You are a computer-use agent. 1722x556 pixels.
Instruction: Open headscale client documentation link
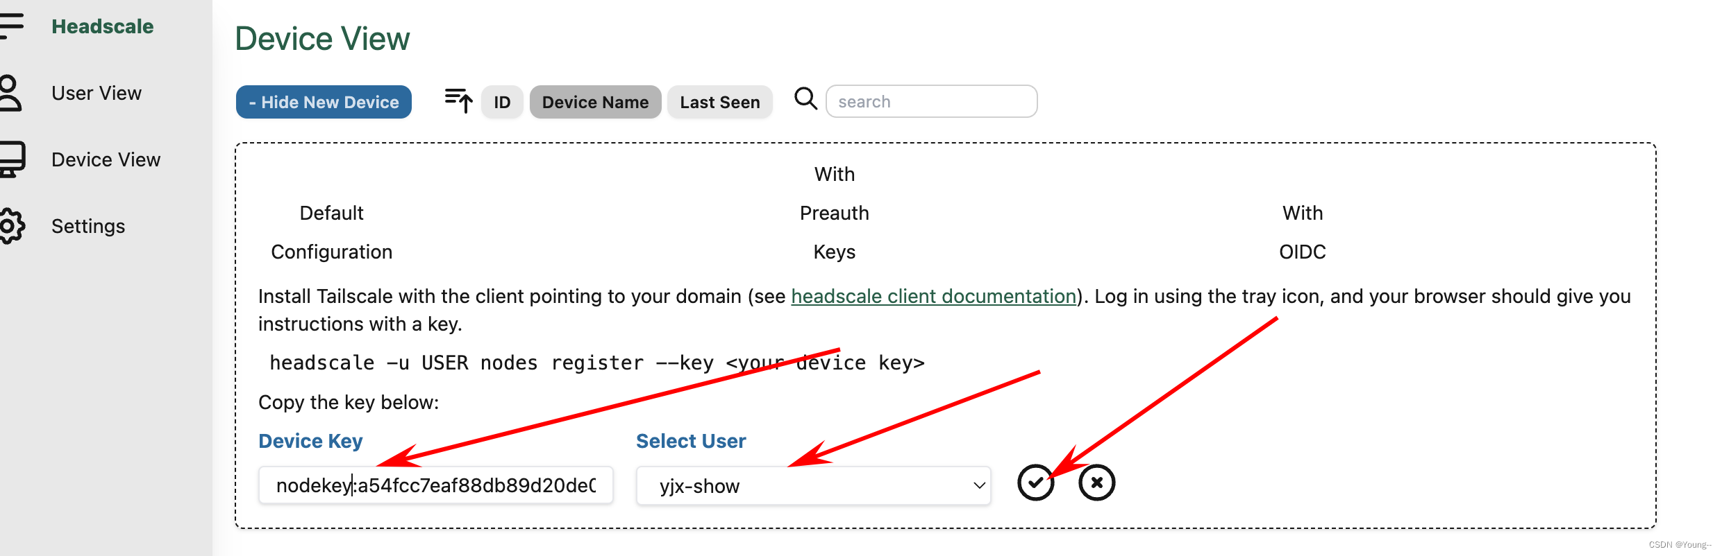coord(934,296)
